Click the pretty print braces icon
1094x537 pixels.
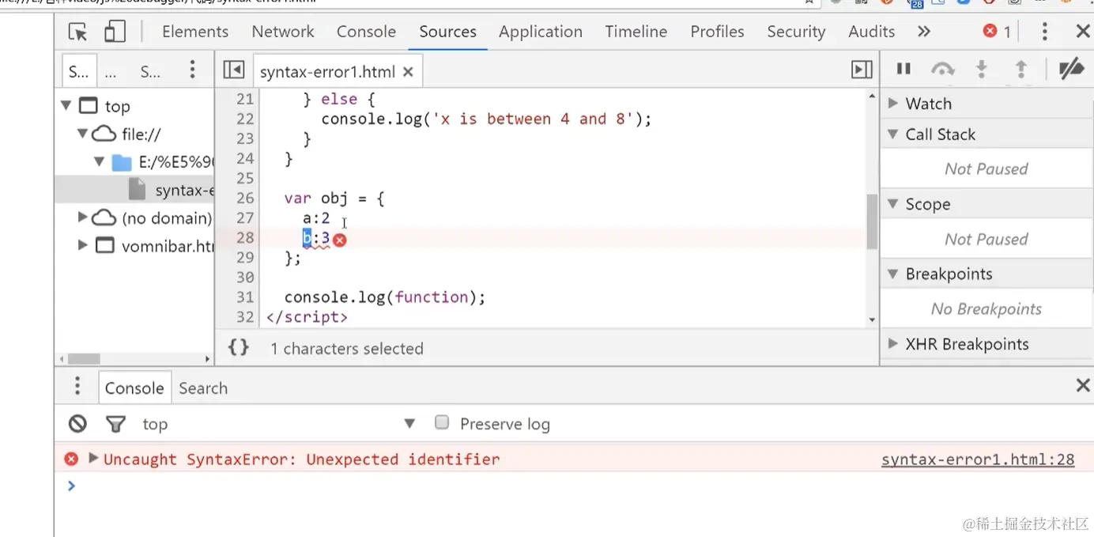pyautogui.click(x=239, y=347)
